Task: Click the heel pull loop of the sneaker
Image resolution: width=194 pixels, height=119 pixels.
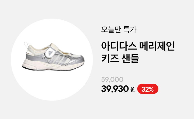Action: point(26,45)
